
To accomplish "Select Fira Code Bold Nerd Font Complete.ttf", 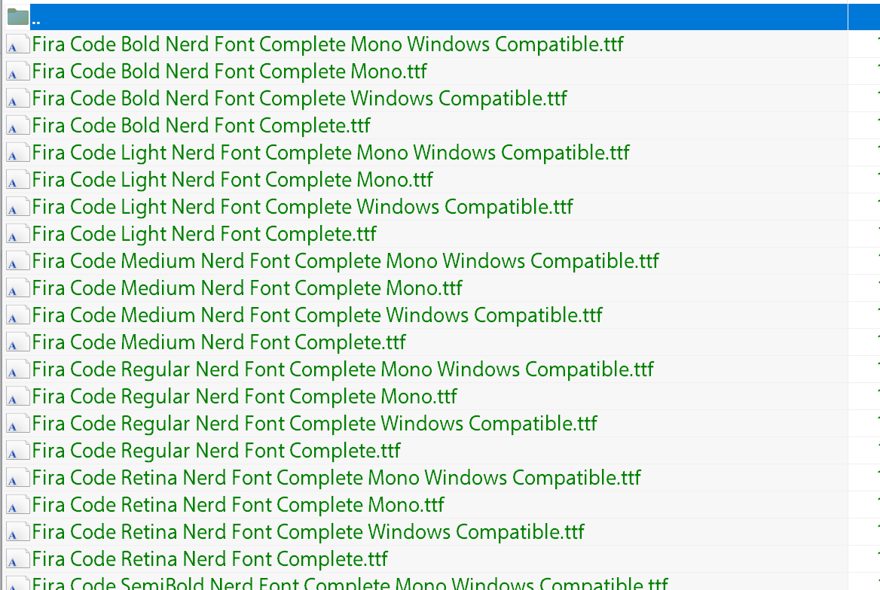I will click(x=201, y=126).
